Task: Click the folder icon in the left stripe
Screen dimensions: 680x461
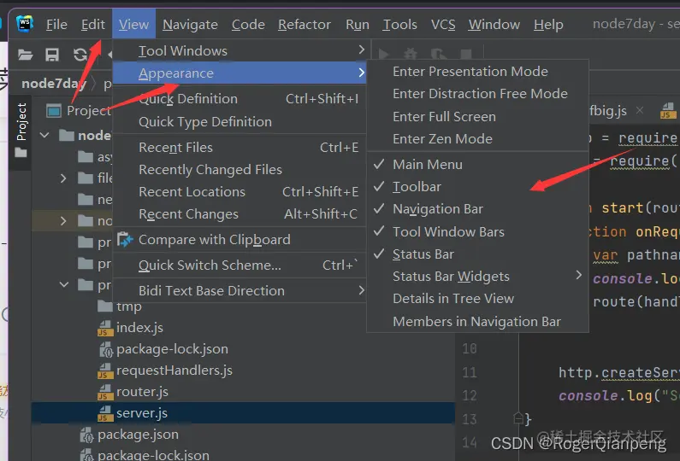Action: coord(21,153)
